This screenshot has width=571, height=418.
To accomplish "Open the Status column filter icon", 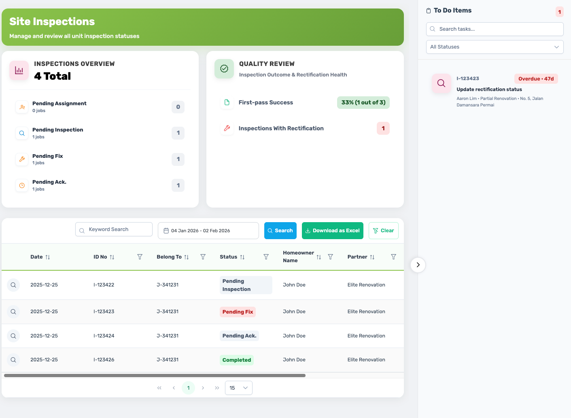I will [266, 257].
